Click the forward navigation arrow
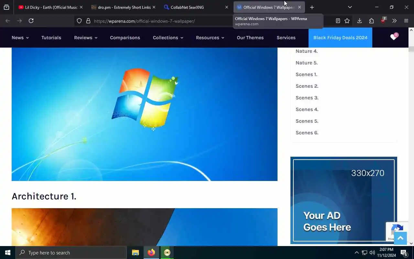Viewport: 414px width, 259px height. pos(19,21)
